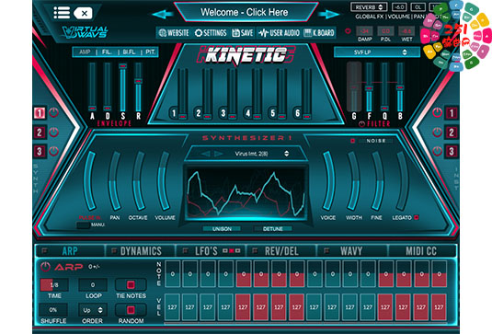Go to next preset with right arrow
The height and width of the screenshot is (334, 492).
click(x=328, y=14)
